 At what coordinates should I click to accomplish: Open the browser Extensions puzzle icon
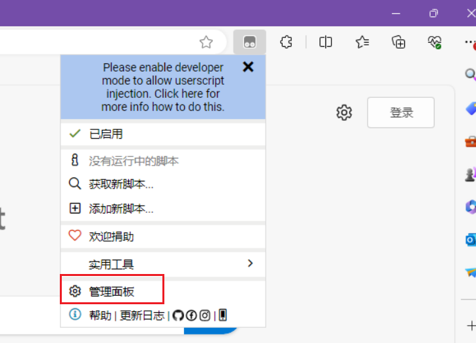click(x=286, y=42)
